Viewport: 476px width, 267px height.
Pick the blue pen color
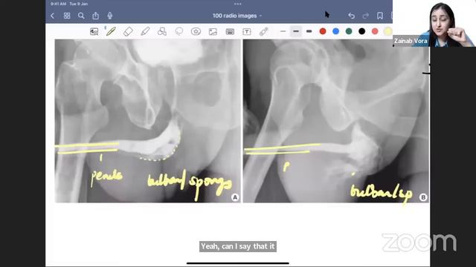point(335,31)
